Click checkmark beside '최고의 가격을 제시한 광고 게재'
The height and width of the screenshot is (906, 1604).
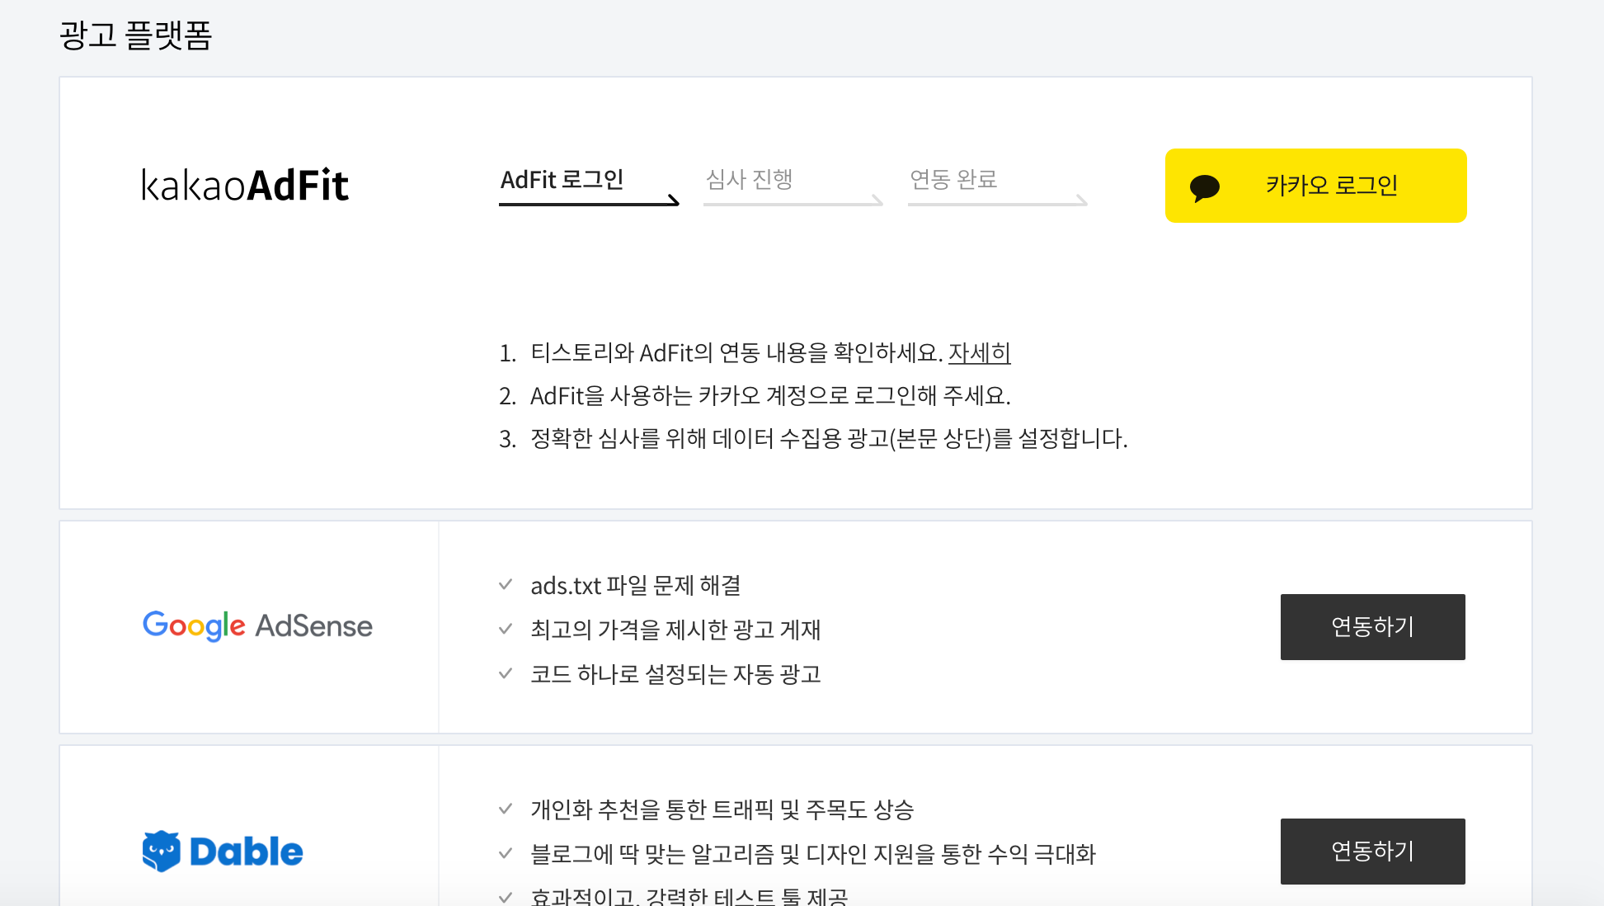click(x=506, y=630)
